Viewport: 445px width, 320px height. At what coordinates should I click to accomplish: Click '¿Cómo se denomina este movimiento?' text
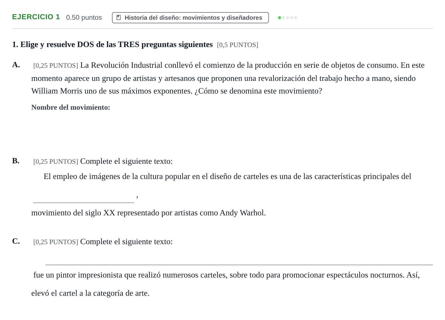(258, 91)
